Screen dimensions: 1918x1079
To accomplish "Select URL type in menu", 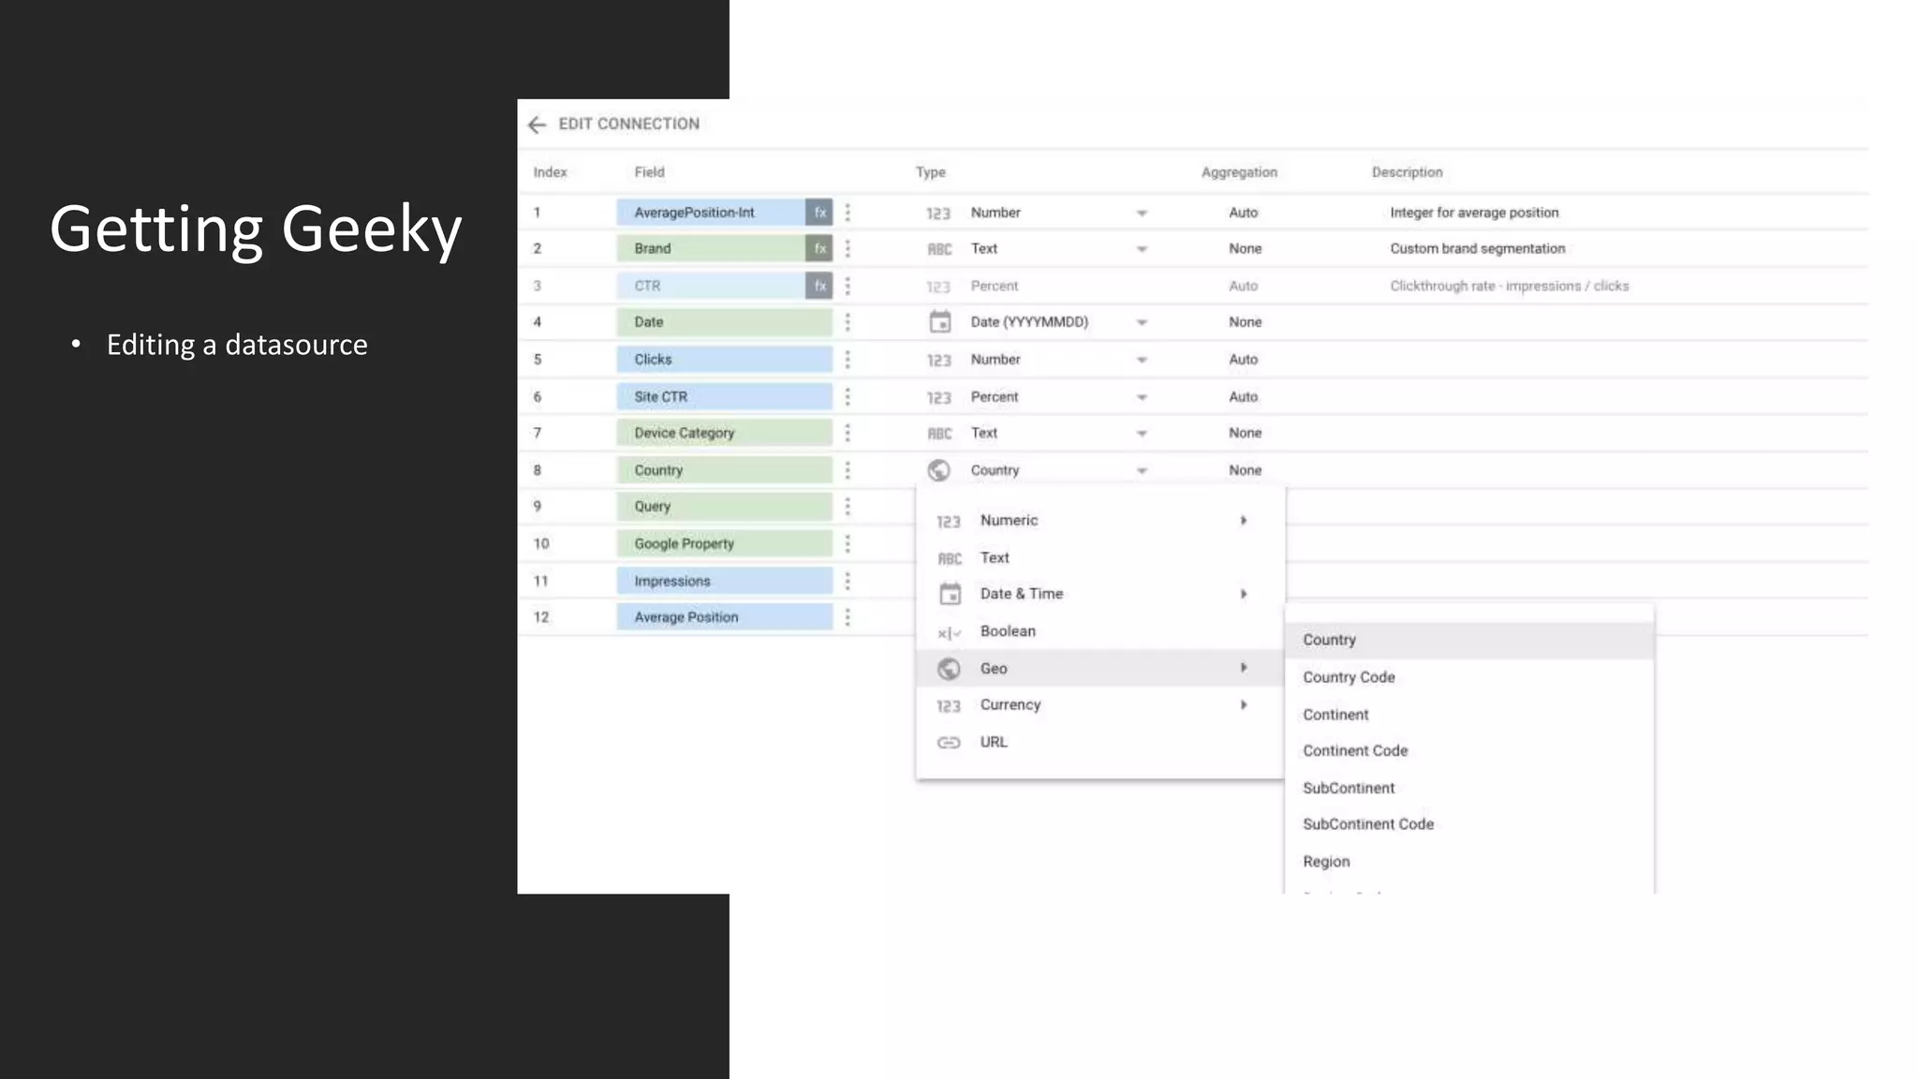I will tap(1099, 742).
